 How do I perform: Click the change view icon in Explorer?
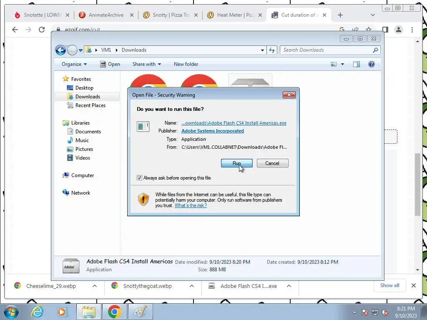pos(334,64)
